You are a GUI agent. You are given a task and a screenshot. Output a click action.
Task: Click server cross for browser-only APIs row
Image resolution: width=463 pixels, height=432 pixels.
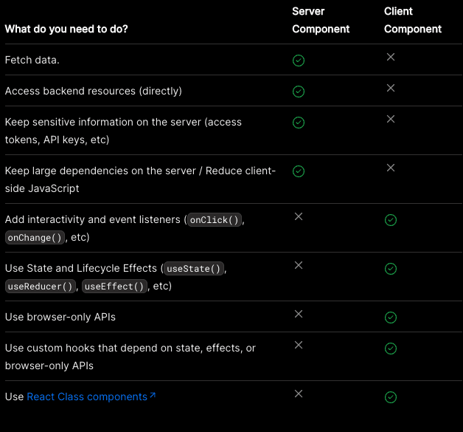[x=299, y=314]
